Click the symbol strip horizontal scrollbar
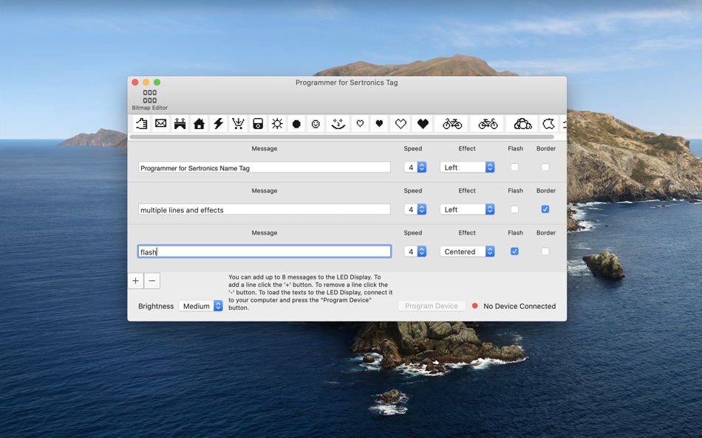The image size is (702, 438). coord(341,136)
